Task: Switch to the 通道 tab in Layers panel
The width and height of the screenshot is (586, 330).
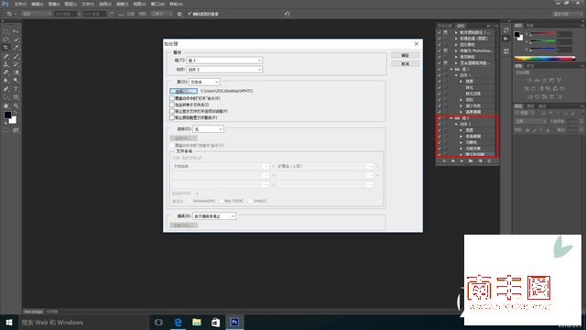Action: click(x=530, y=106)
